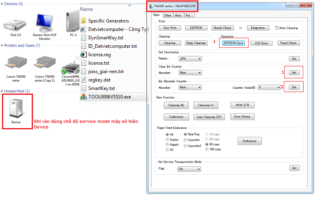This screenshot has width=316, height=198.
Task: Click Set in Clear Ink Counter section
Action: click(x=294, y=73)
